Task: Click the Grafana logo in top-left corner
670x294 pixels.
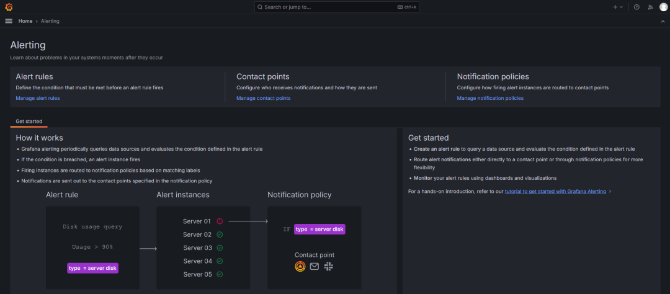Action: click(x=9, y=7)
